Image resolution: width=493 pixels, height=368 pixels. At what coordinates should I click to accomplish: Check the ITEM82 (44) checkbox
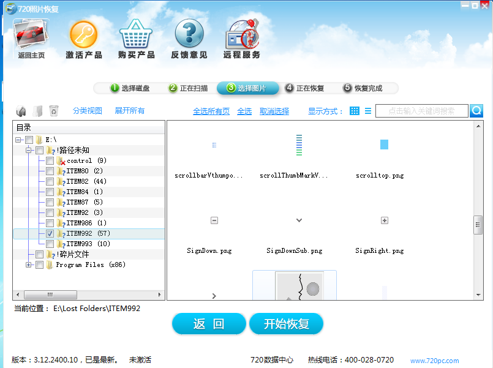(50, 182)
